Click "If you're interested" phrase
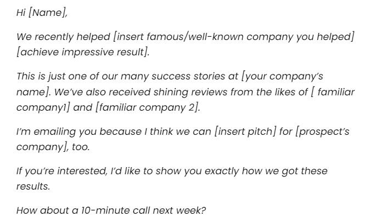 [62, 171]
